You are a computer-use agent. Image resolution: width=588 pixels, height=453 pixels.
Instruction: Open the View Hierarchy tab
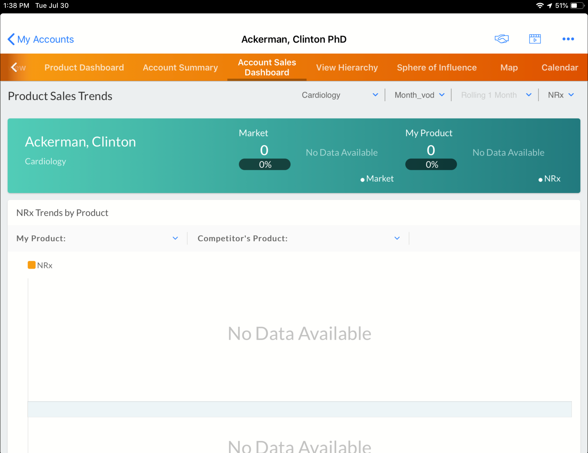point(347,68)
